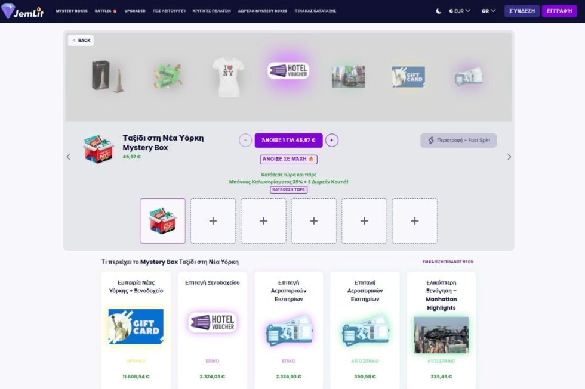
Task: Go to previous box with left arrow
Action: tap(68, 157)
